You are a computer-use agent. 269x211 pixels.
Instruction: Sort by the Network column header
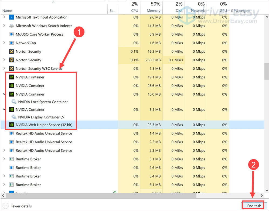pos(198,11)
